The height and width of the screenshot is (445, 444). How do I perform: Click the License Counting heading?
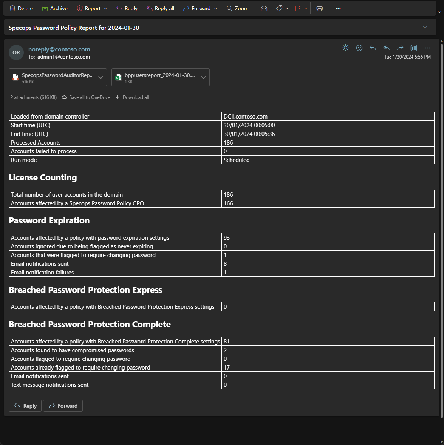click(43, 177)
